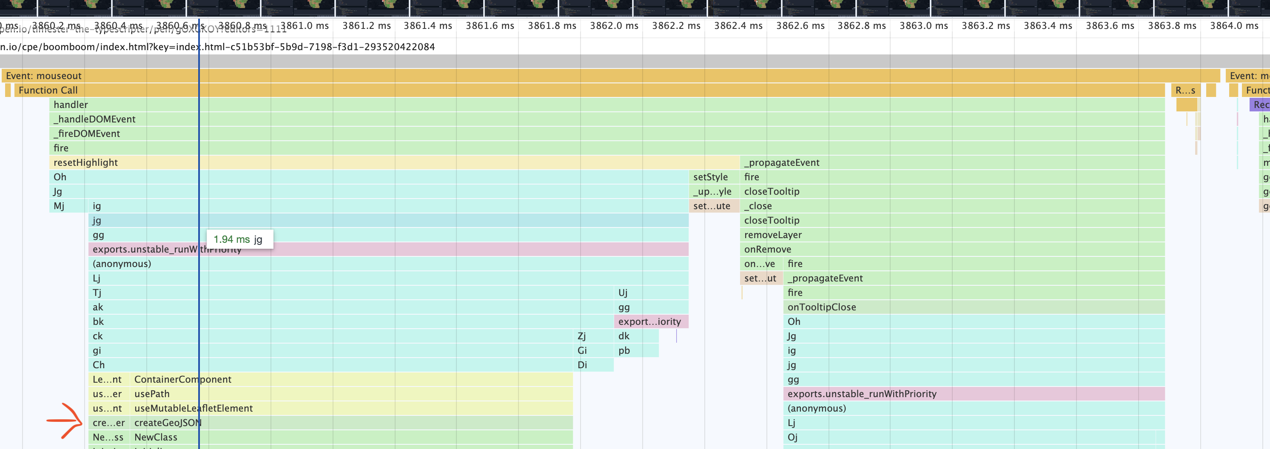The width and height of the screenshot is (1270, 449).
Task: Select the usePath call frame
Action: pyautogui.click(x=351, y=394)
